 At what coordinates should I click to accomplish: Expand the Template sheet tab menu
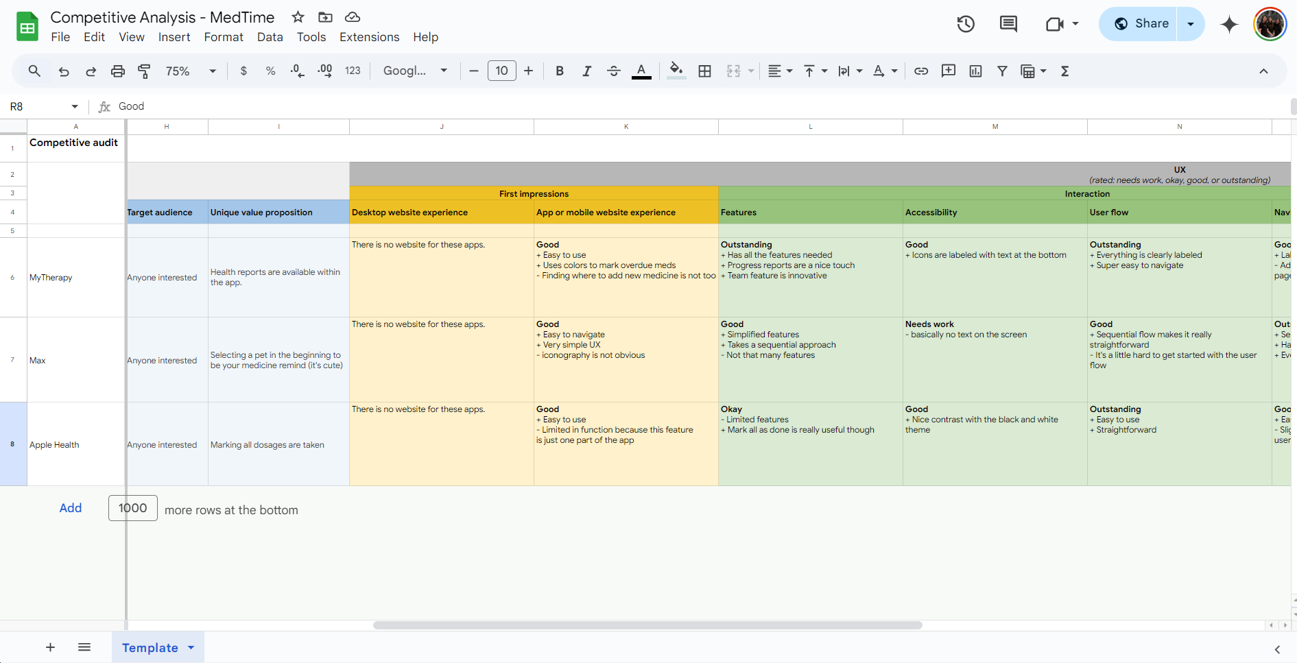(191, 648)
